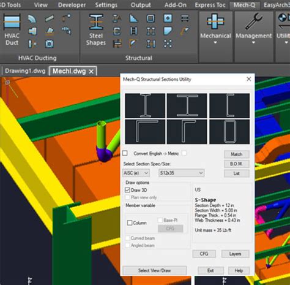Click the ladder icon
The height and width of the screenshot is (285, 290).
(133, 31)
